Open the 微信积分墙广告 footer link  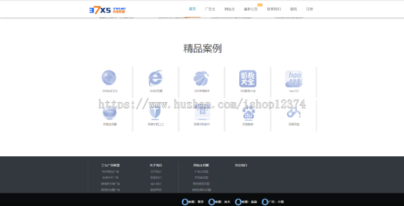click(110, 184)
